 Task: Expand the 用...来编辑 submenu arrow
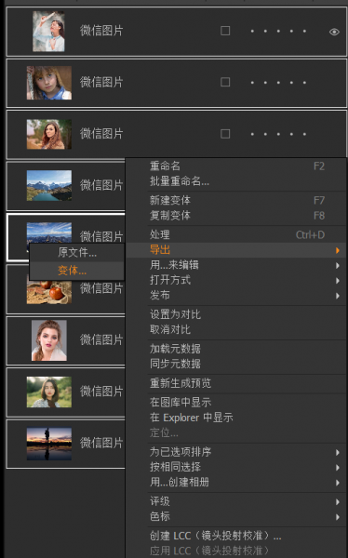[x=338, y=265]
